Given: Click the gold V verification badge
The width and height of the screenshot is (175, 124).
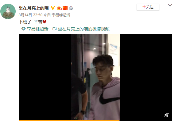Looking at the screenshot, I should (53, 8).
